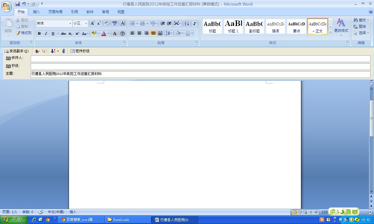Apply the 标题 1 style thumbnail
The width and height of the screenshot is (374, 224).
click(x=233, y=26)
